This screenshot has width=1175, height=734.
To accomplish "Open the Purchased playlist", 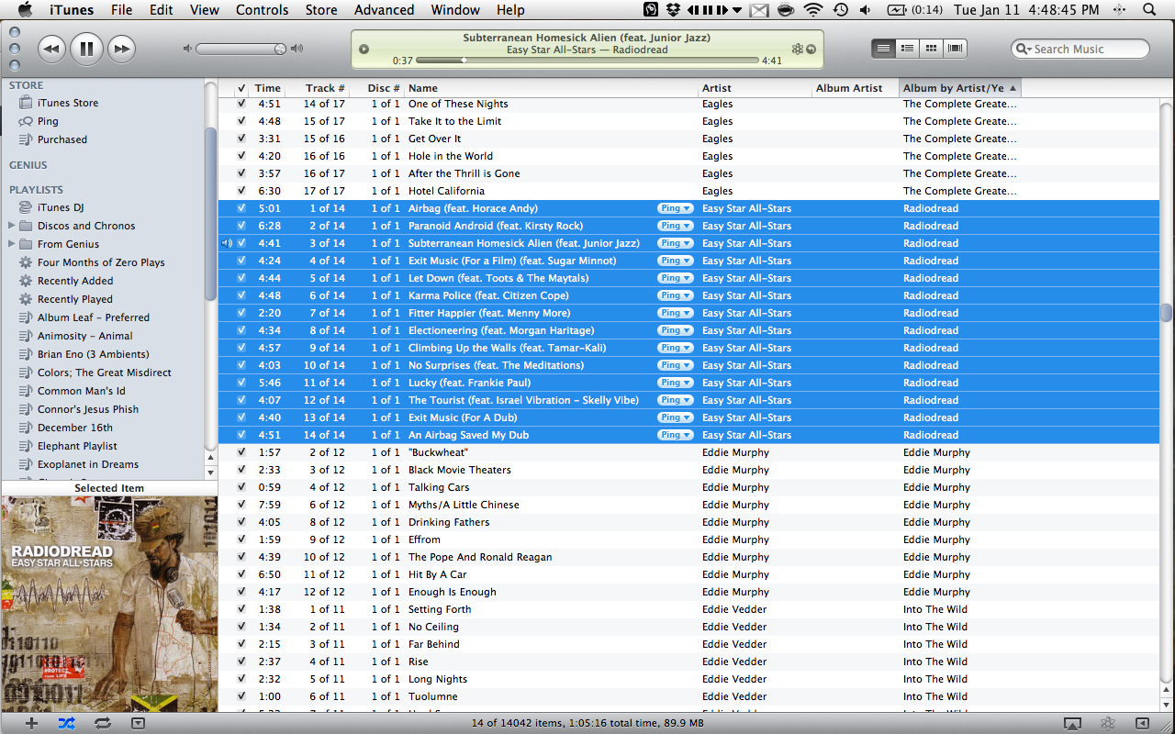I will point(62,139).
